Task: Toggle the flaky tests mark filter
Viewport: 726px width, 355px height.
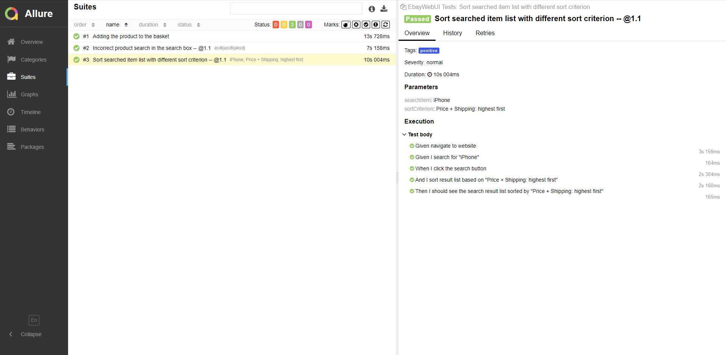Action: tap(346, 24)
